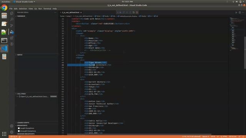Open the system status menu in the top bar
Screen dimensions: 246x138
pyautogui.click(x=238, y=2)
